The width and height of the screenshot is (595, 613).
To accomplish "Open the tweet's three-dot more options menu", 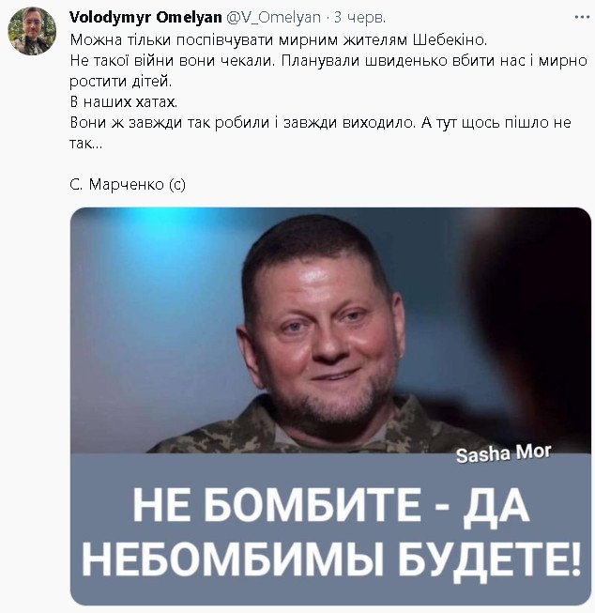I will [581, 17].
